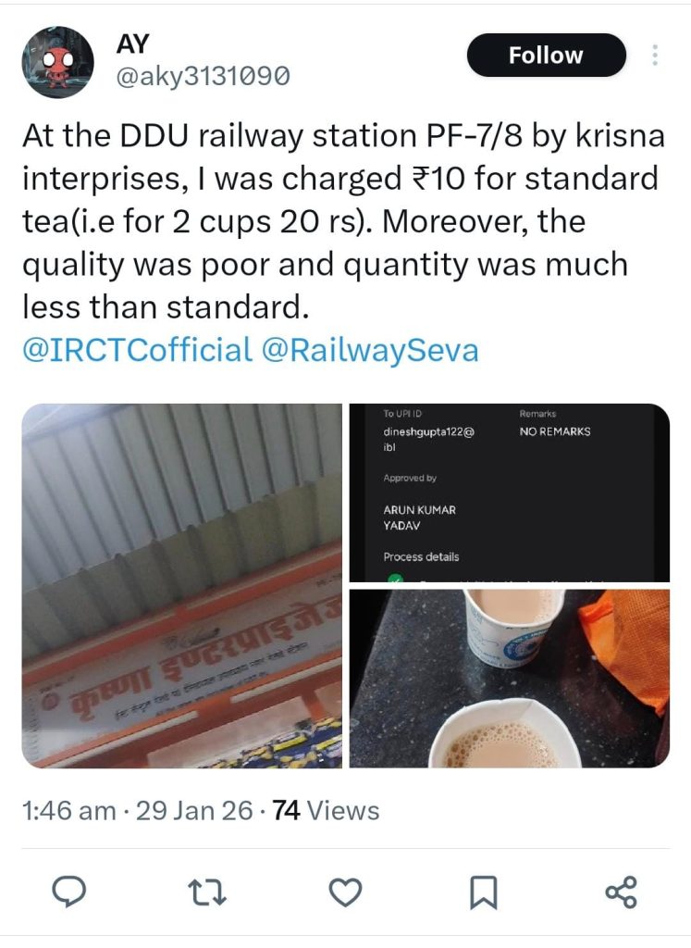Open the tea cups photo
The image size is (691, 948).
(x=509, y=679)
